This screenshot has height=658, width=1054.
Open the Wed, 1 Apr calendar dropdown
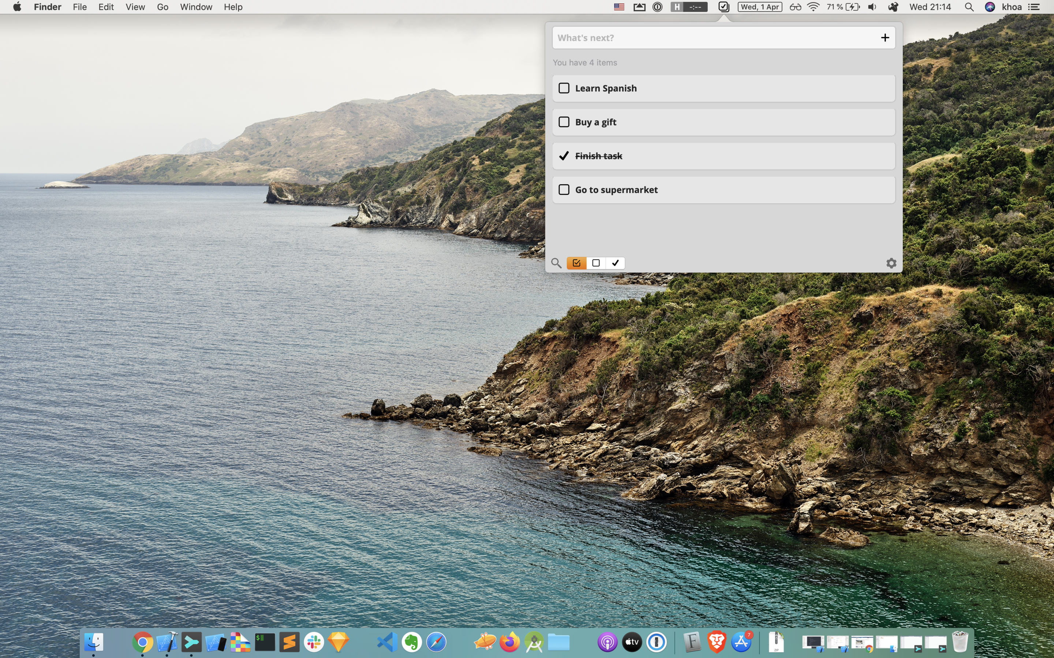[760, 7]
